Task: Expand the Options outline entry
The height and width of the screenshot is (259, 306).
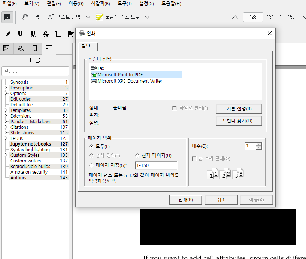Action: [6, 94]
